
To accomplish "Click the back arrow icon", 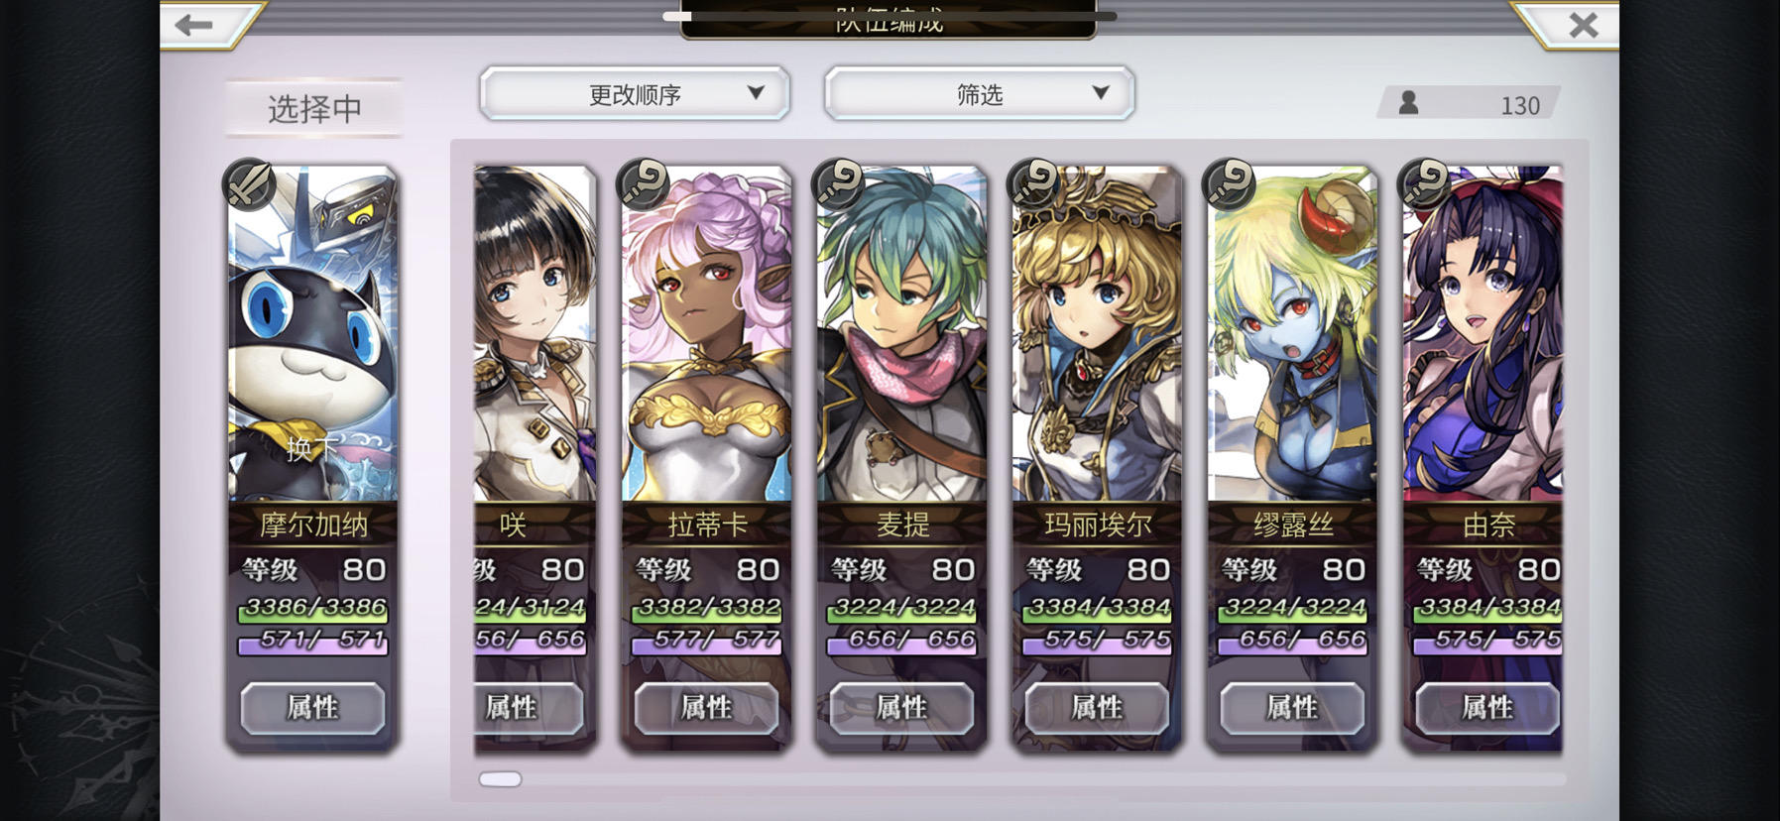I will [194, 25].
